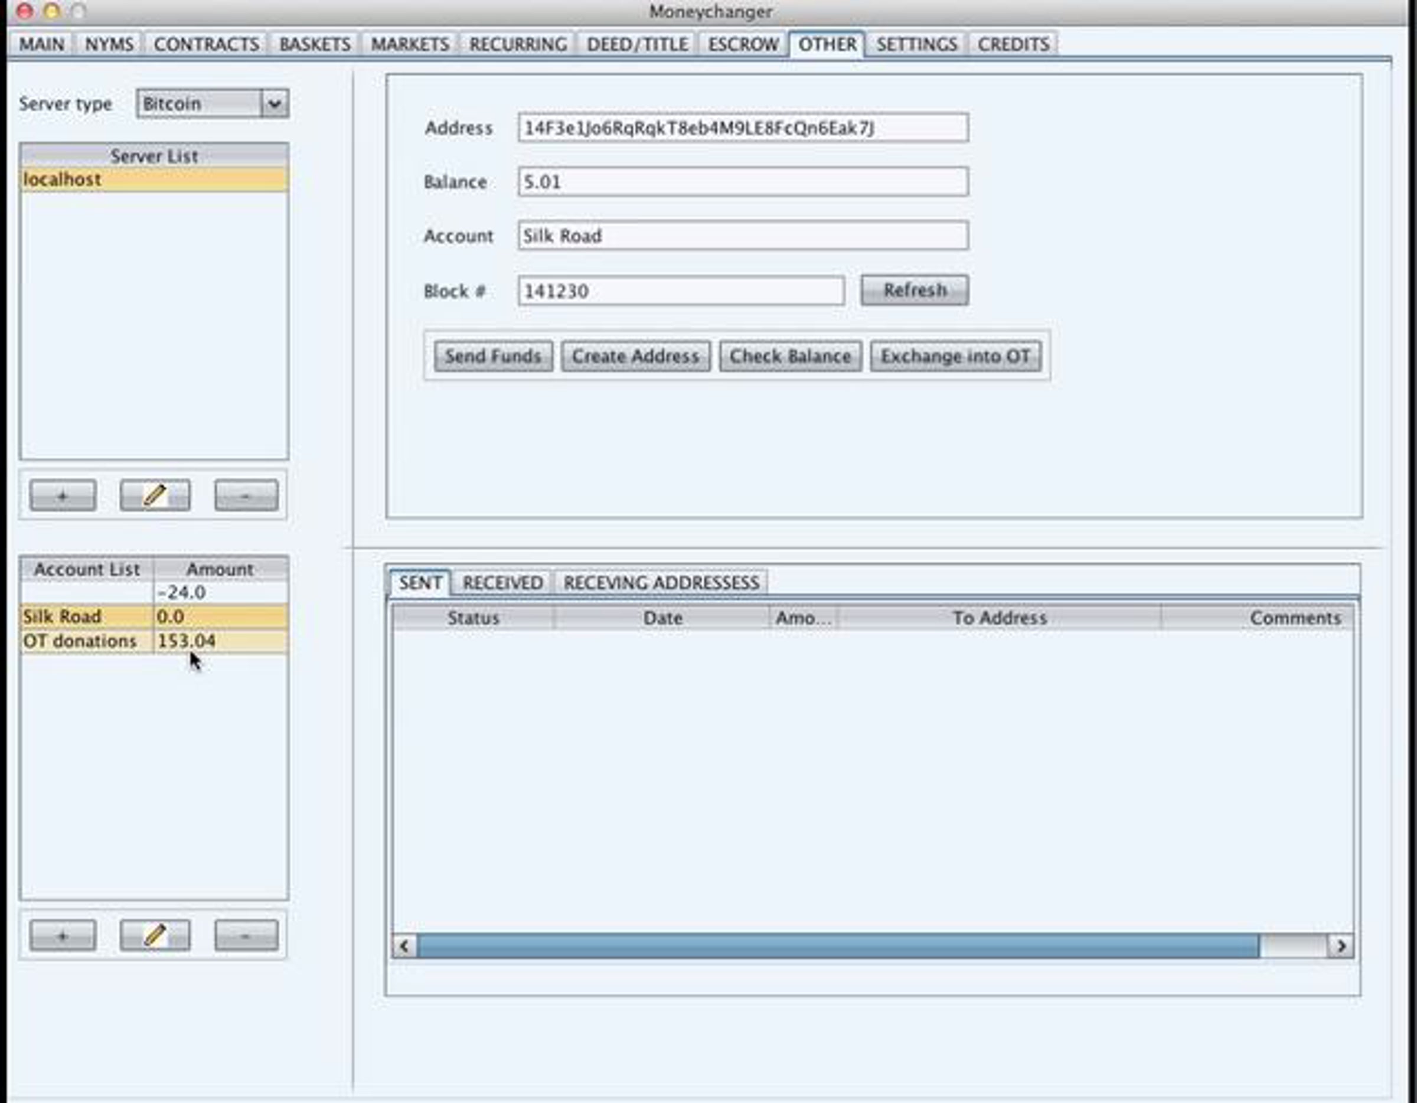The image size is (1417, 1103).
Task: Sort by the Date column header
Action: [662, 618]
